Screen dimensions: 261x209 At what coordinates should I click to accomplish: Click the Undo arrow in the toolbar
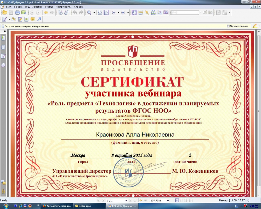point(75,13)
